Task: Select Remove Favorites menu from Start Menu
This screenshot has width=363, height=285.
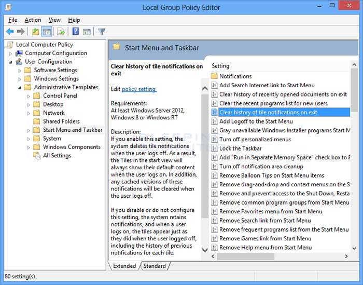Action: click(x=271, y=211)
